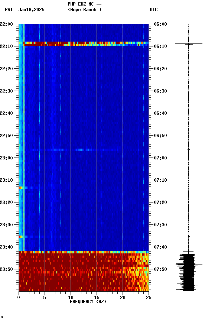
Task: Click the 10 frequency axis label
Action: [71, 298]
